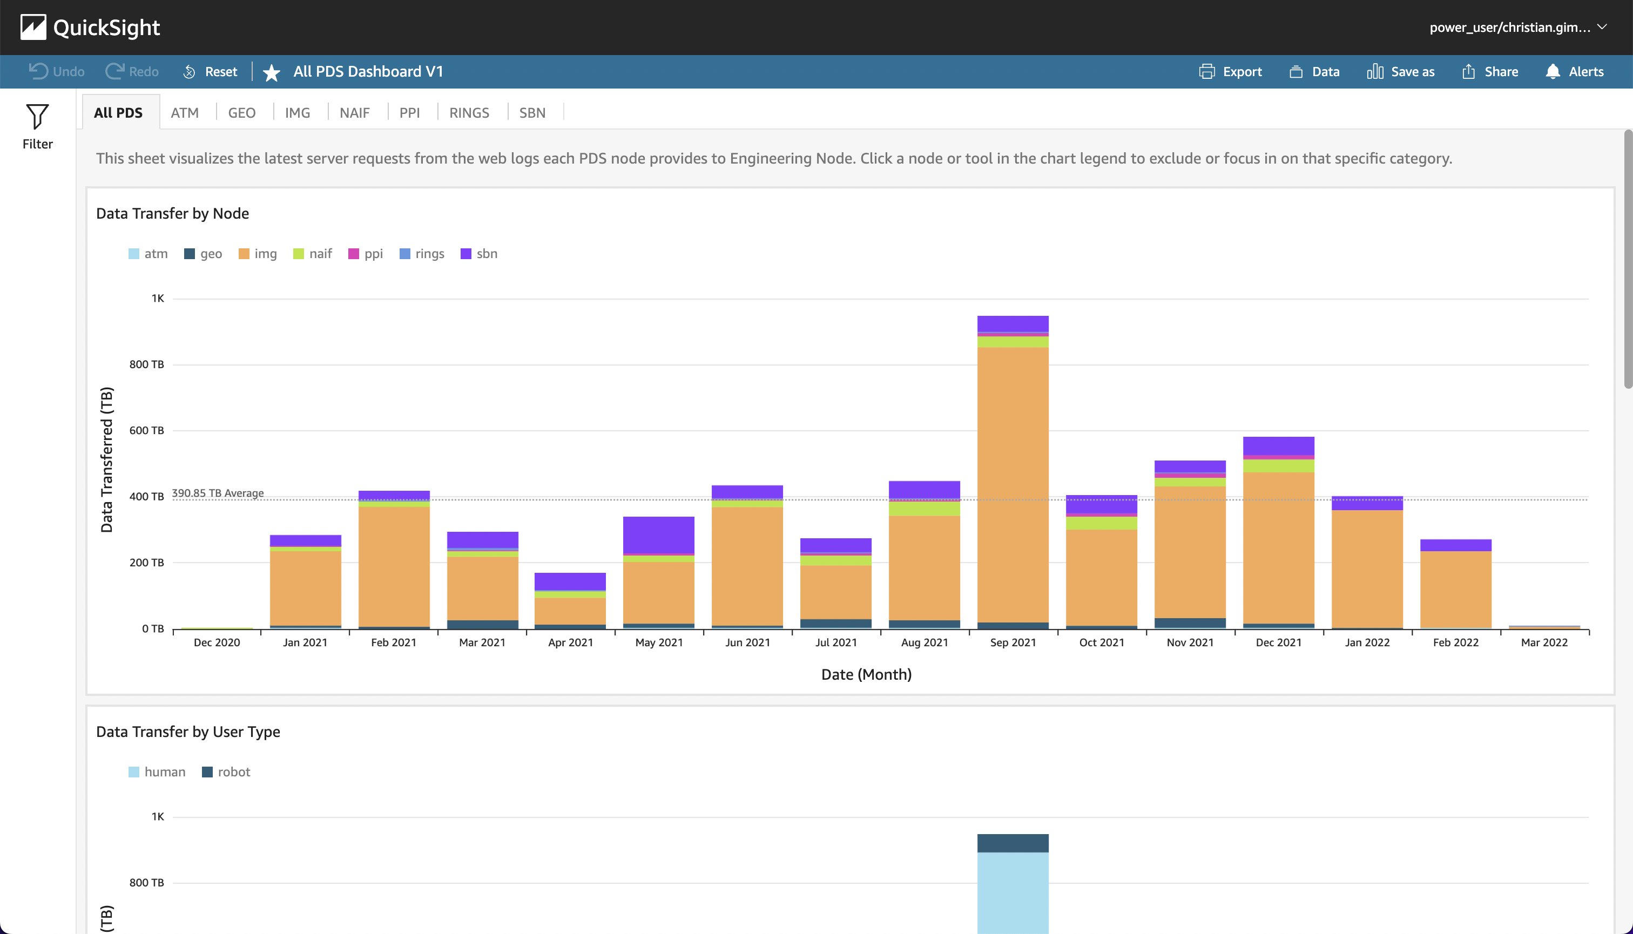The width and height of the screenshot is (1633, 934).
Task: Open the PPI sheet tab
Action: [410, 112]
